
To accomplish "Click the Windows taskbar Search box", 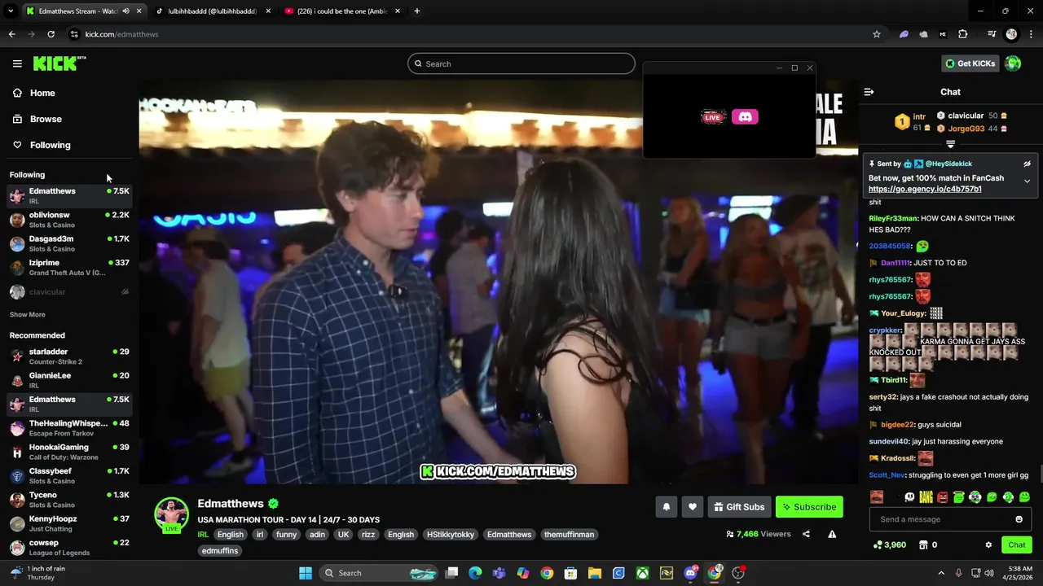I will [x=380, y=573].
